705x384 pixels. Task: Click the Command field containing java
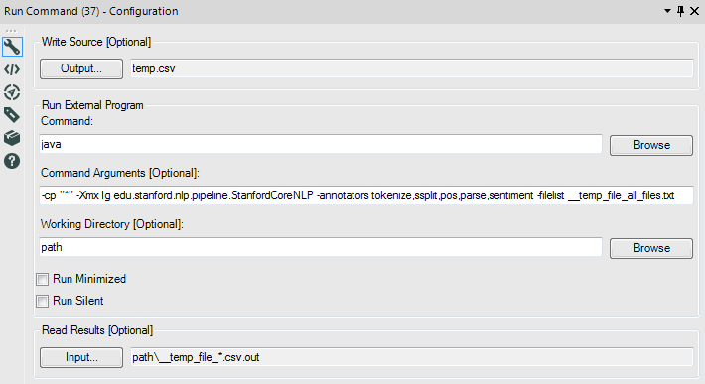(x=321, y=144)
